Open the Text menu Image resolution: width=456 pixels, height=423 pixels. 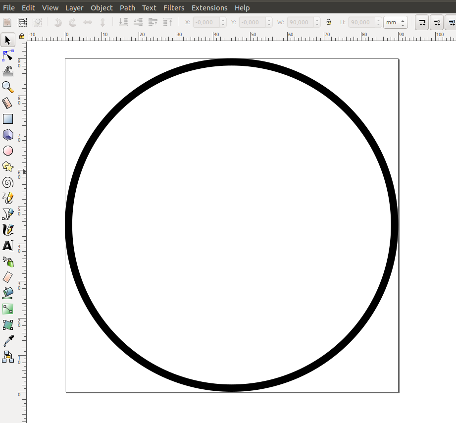tap(149, 8)
